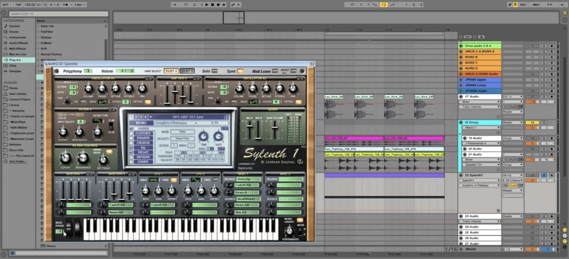Toggle the Sylenth1 Sync button
This screenshot has width=569, height=259.
coord(240,71)
